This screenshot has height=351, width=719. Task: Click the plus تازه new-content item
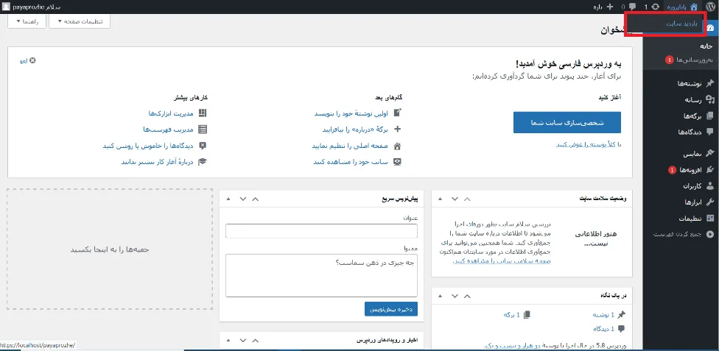tap(603, 7)
